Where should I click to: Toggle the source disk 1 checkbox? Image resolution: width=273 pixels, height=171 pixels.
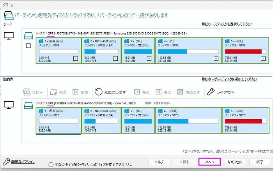(x=28, y=46)
